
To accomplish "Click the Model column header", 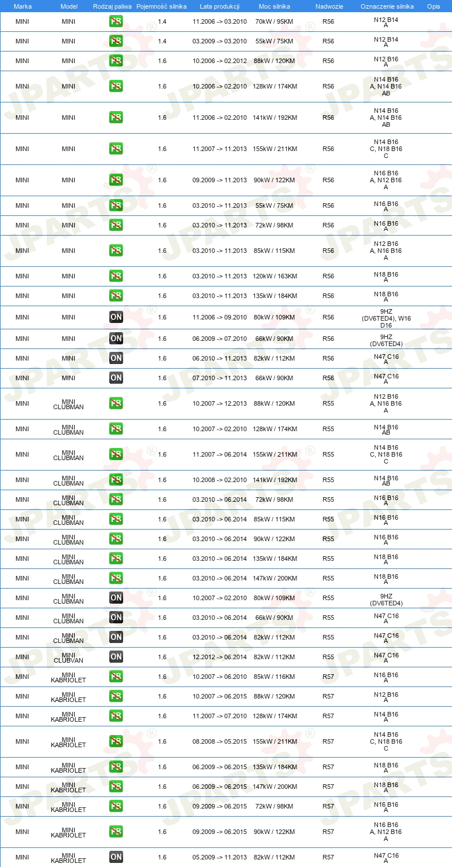I will point(69,6).
